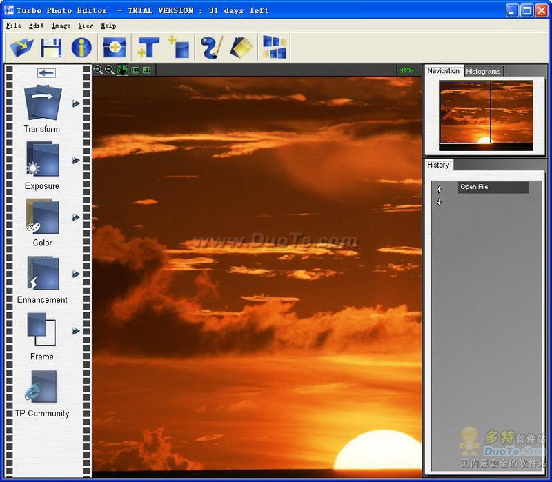Open the TP Community icon
This screenshot has height=482, width=552.
tap(41, 386)
